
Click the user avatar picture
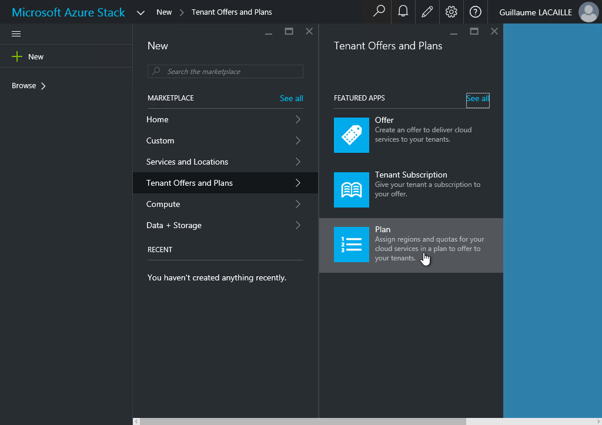click(589, 12)
